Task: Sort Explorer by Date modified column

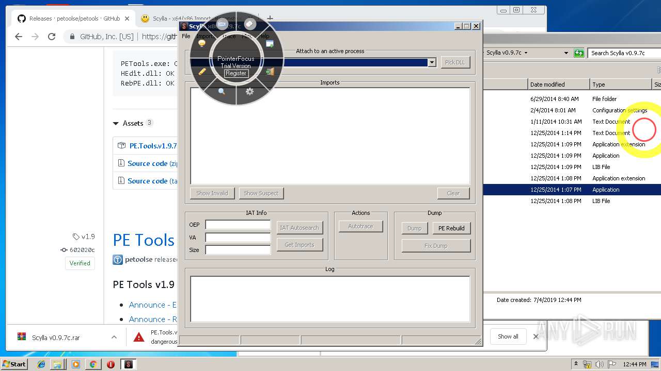Action: (558, 85)
